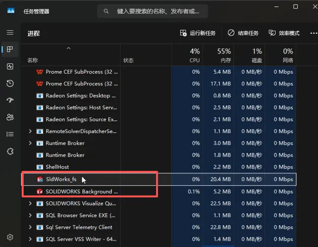The height and width of the screenshot is (247, 318).
Task: Click the SOLIDWORKS Background process icon
Action: tap(40, 192)
